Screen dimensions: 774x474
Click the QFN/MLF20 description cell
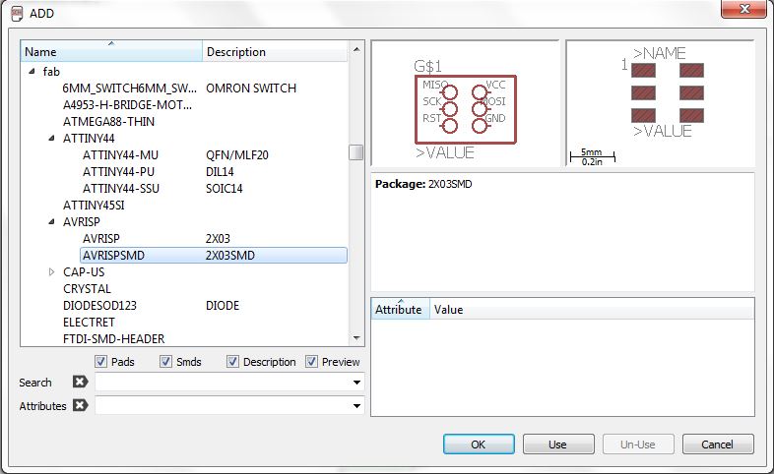(237, 155)
